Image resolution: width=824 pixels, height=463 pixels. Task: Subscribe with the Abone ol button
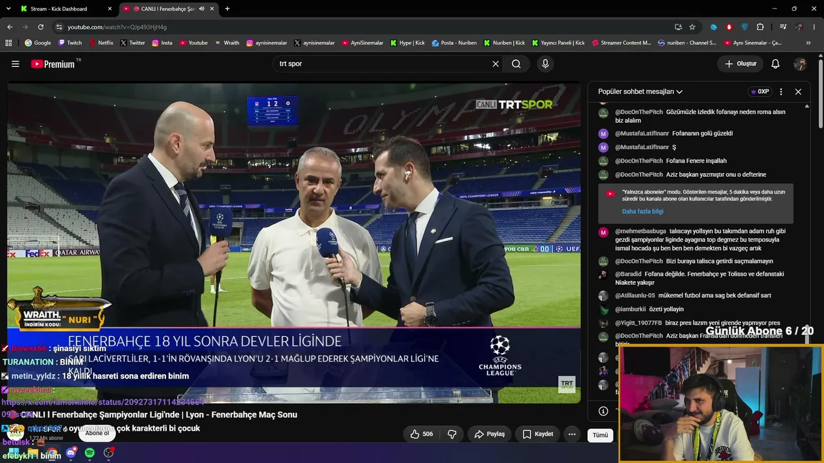coord(97,433)
